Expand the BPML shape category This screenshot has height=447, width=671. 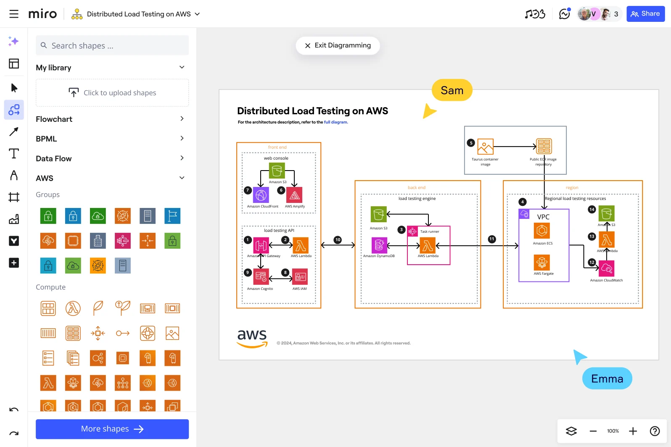click(182, 138)
